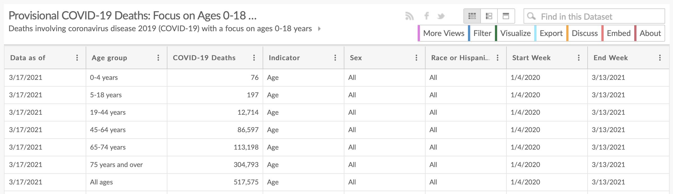
Task: Click the deaths value 197
Action: coord(253,95)
